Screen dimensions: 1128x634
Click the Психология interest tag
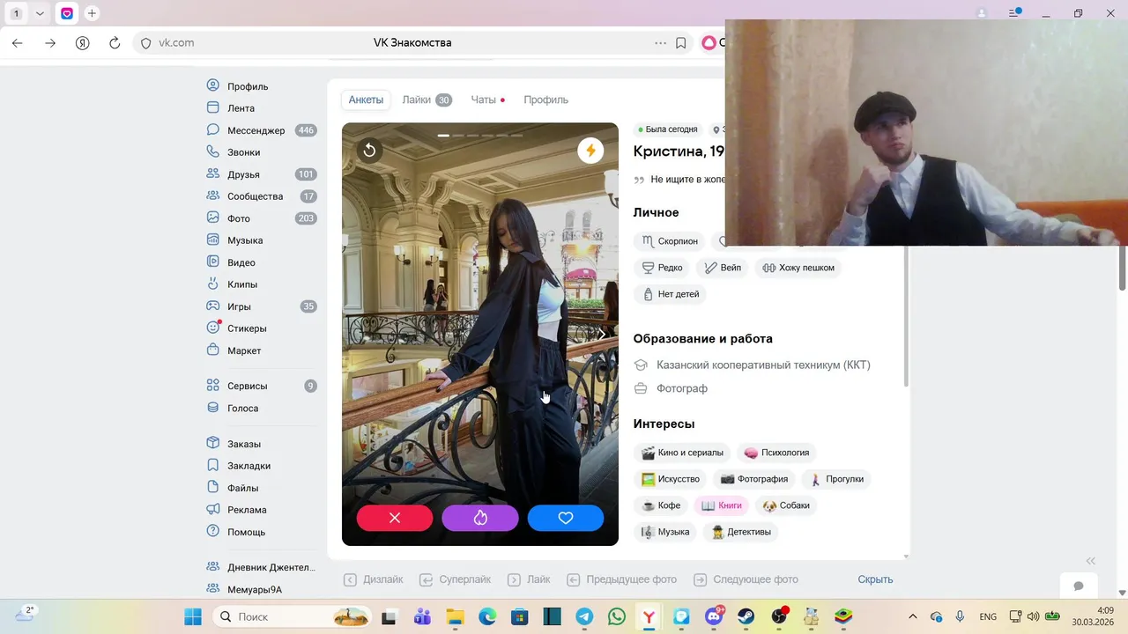pyautogui.click(x=775, y=453)
